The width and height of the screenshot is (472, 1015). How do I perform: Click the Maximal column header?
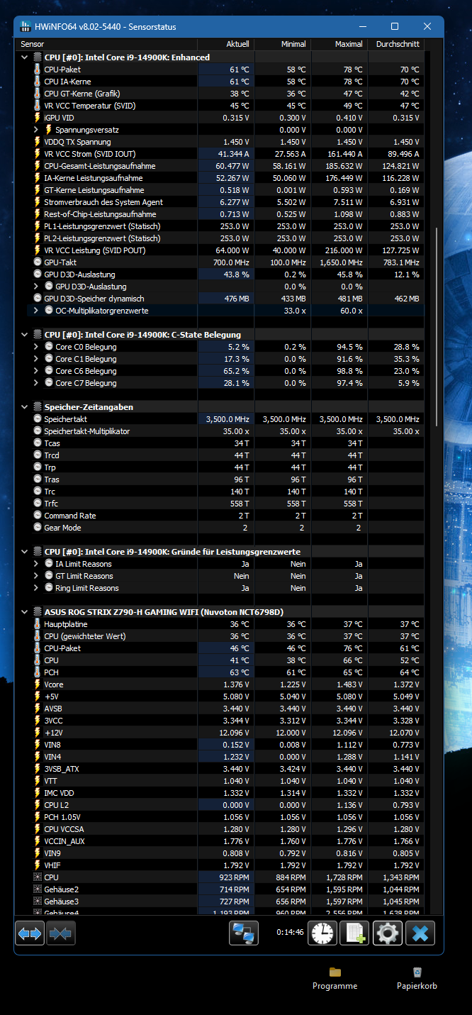(x=339, y=44)
